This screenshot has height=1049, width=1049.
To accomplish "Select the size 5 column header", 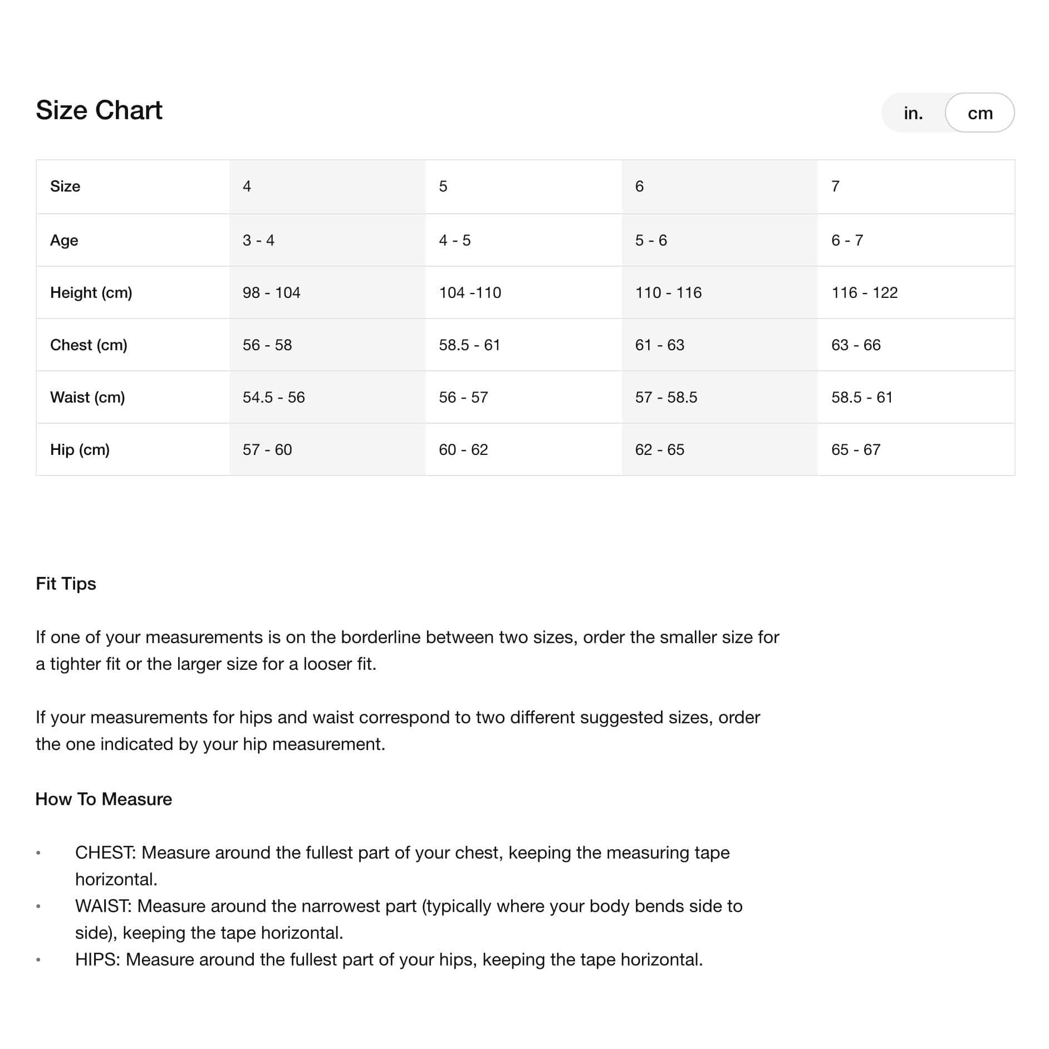I will (443, 187).
